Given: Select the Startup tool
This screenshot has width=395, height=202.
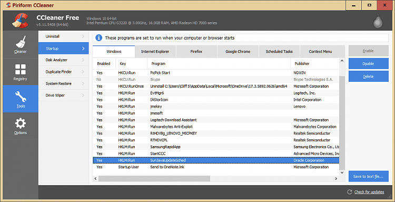Looking at the screenshot, I should pyautogui.click(x=64, y=48).
